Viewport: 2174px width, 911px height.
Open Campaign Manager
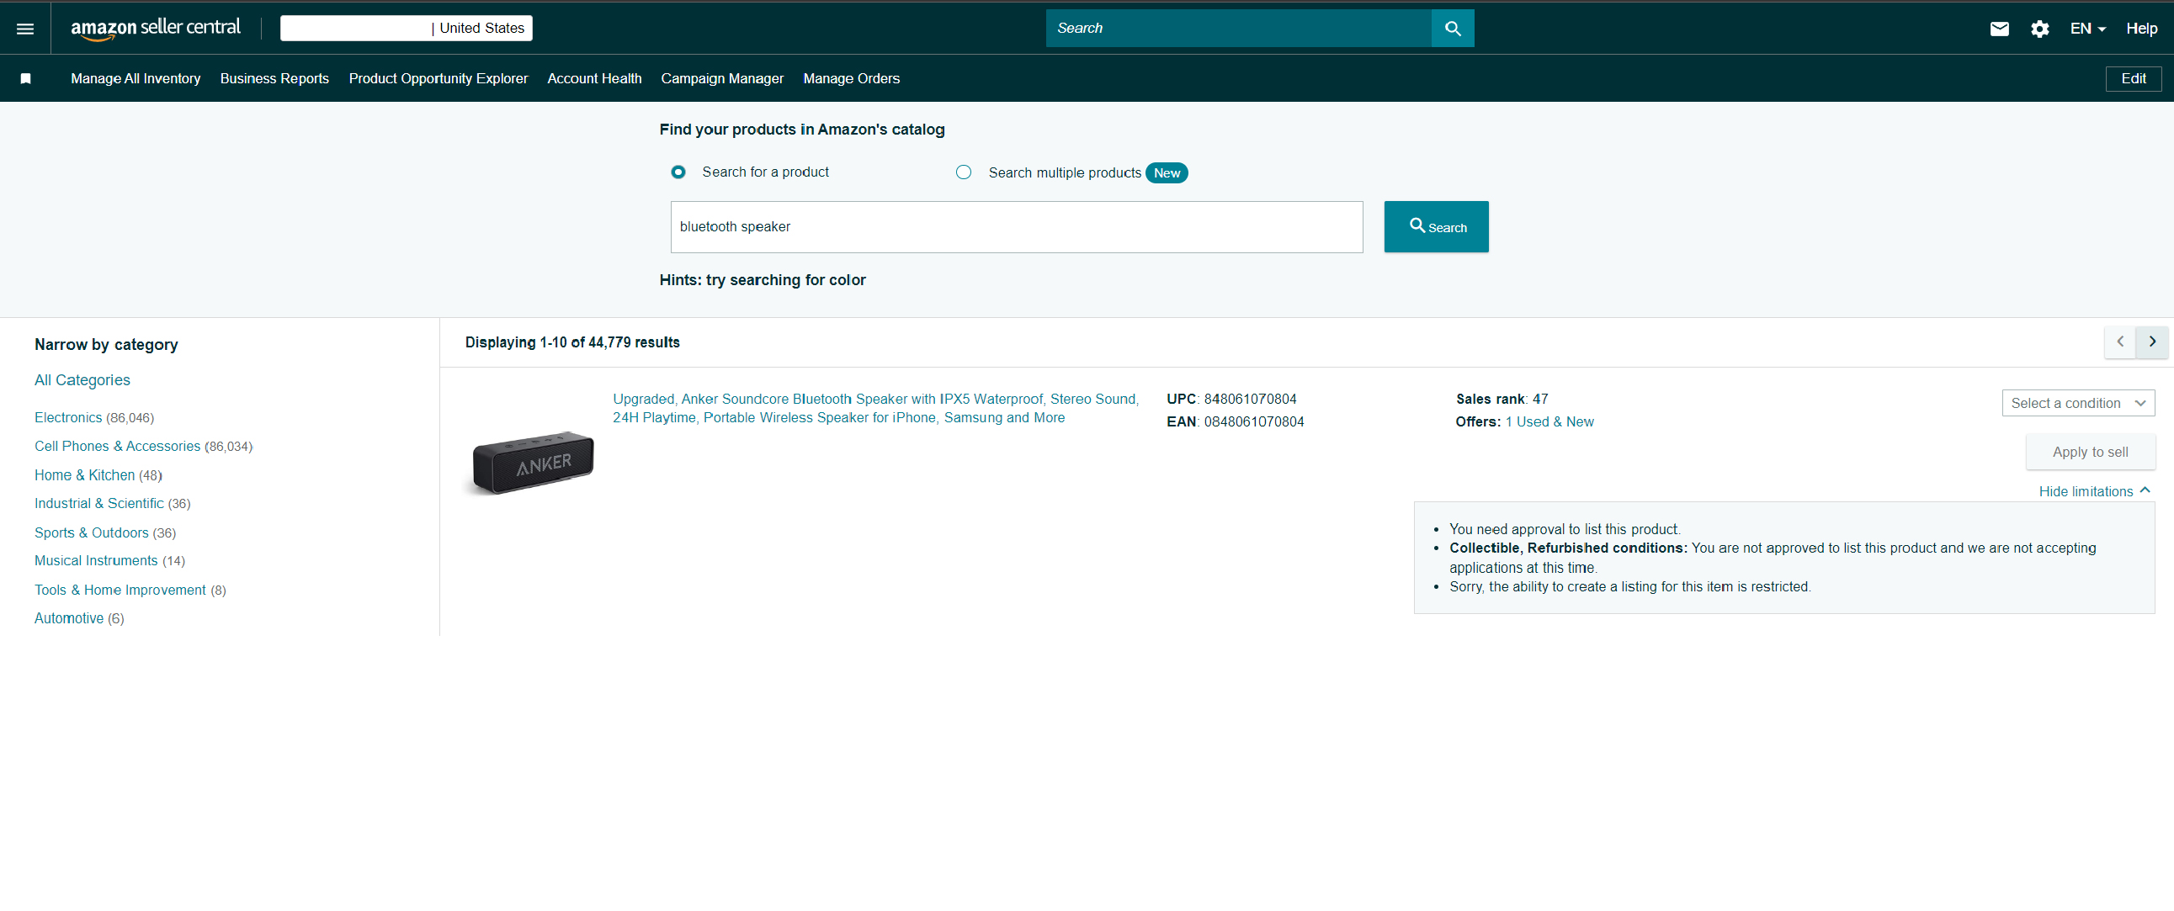coord(722,78)
